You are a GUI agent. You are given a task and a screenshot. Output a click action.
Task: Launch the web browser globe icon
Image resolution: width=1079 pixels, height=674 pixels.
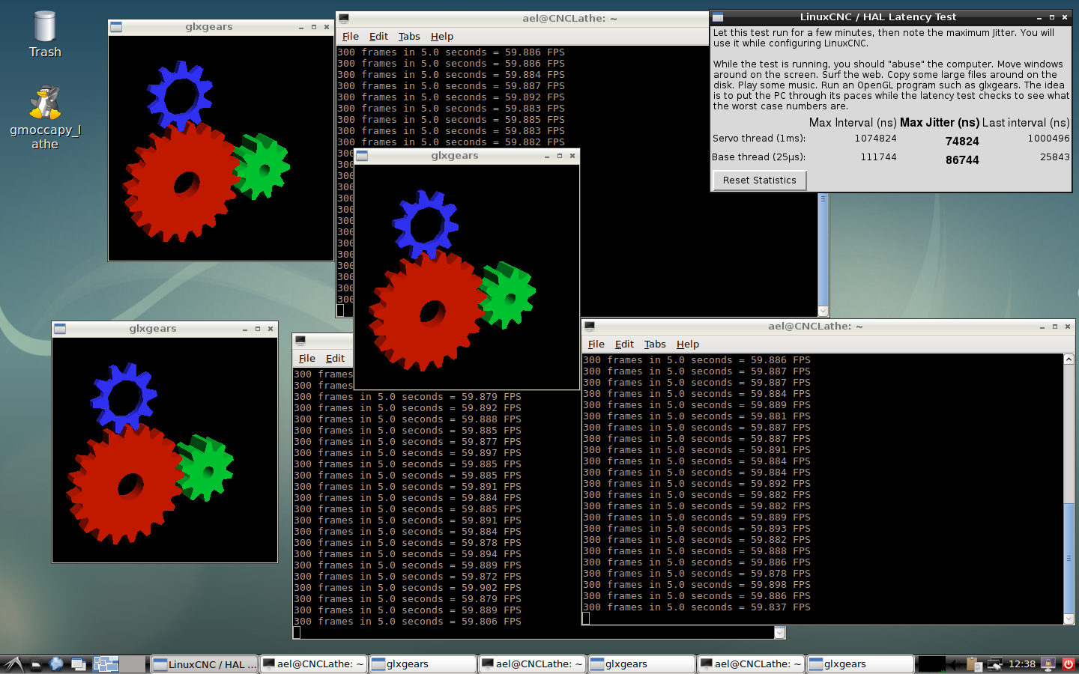tap(56, 664)
